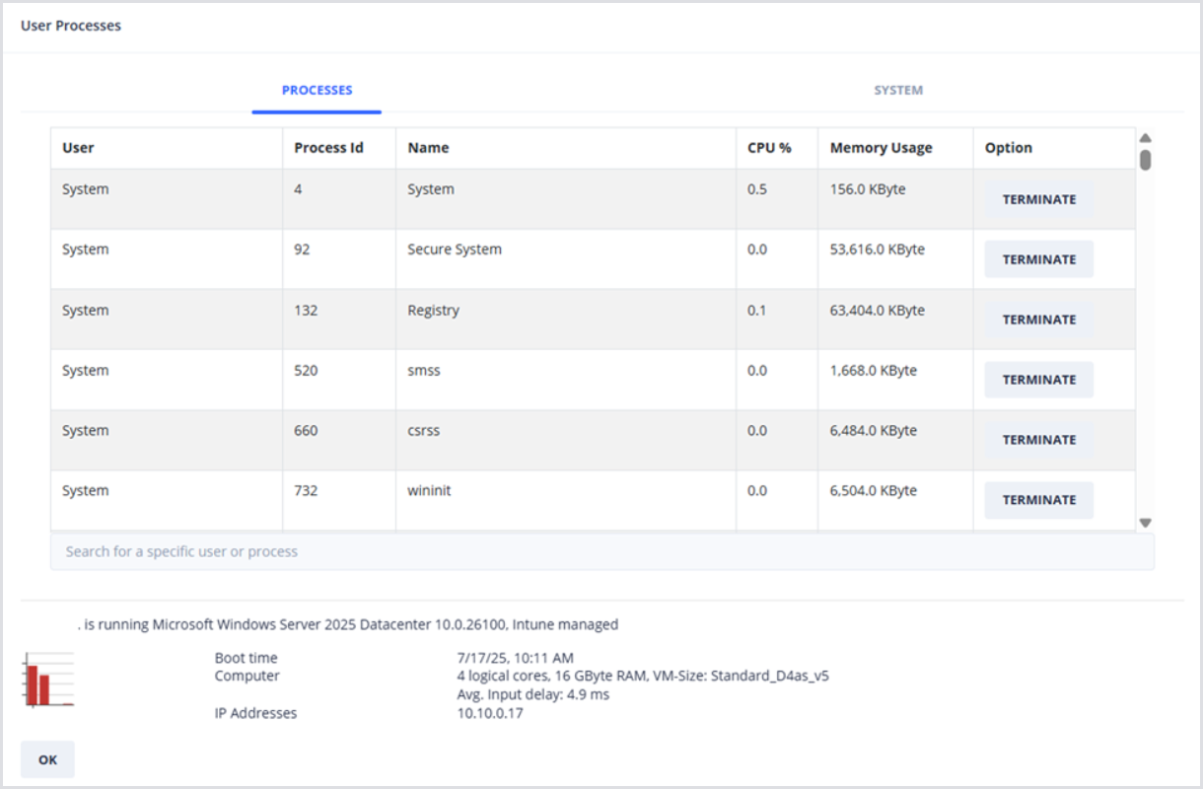Viewport: 1203px width, 789px height.
Task: Switch to the System tab
Action: click(x=897, y=90)
